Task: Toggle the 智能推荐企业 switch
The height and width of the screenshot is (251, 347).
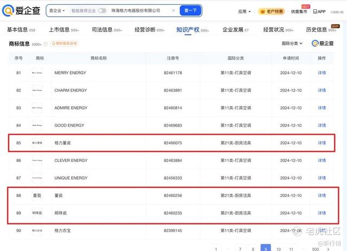Action: point(102,11)
